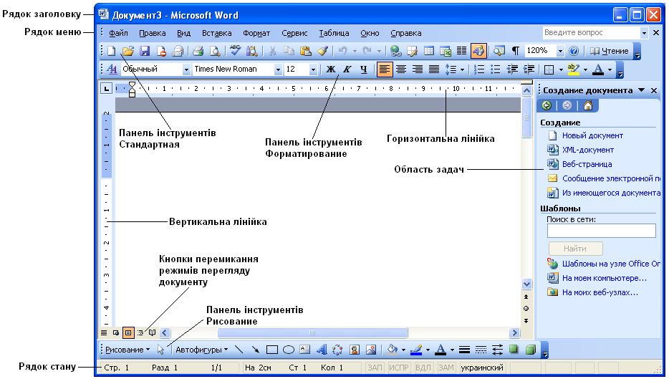Image resolution: width=669 pixels, height=379 pixels.
Task: Insert a table from the toolbar
Action: [x=429, y=51]
